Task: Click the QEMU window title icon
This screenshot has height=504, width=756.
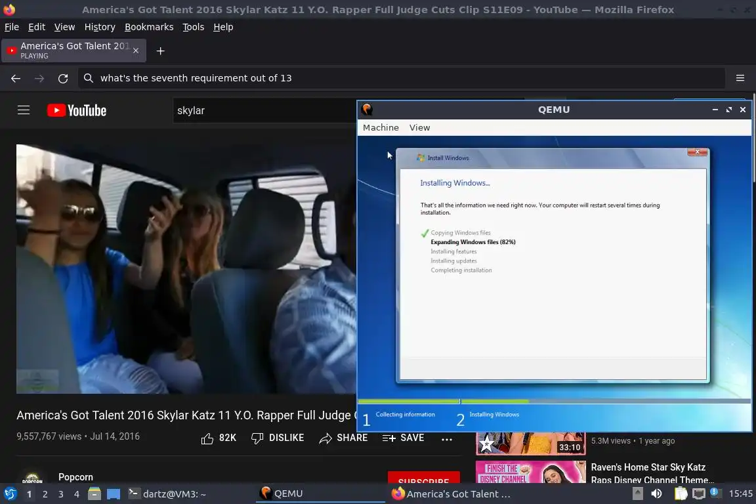Action: point(367,110)
